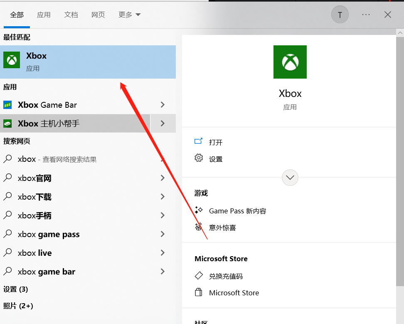The height and width of the screenshot is (324, 404).
Task: Select 兑换充值码 option
Action: point(226,276)
